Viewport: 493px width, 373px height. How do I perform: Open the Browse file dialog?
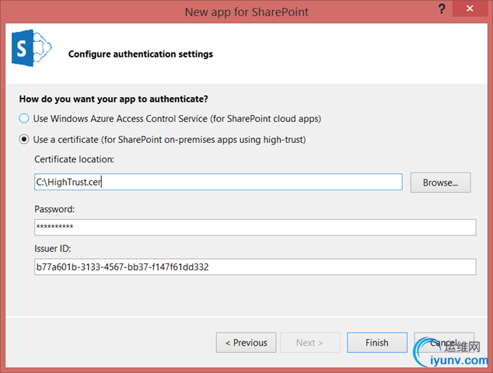click(440, 183)
